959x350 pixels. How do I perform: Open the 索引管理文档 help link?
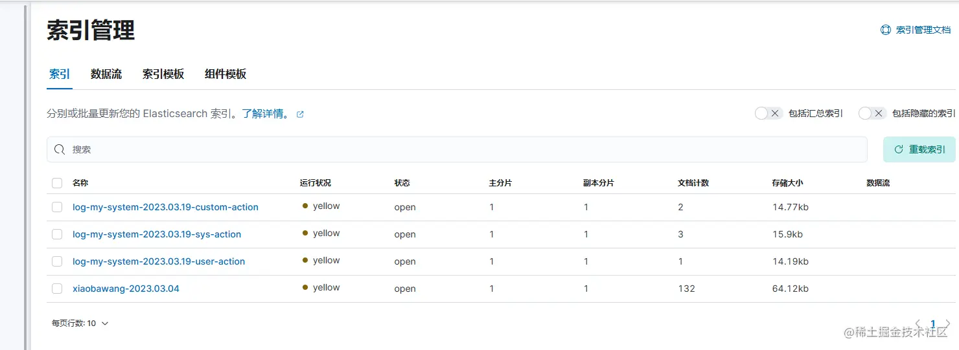[923, 30]
